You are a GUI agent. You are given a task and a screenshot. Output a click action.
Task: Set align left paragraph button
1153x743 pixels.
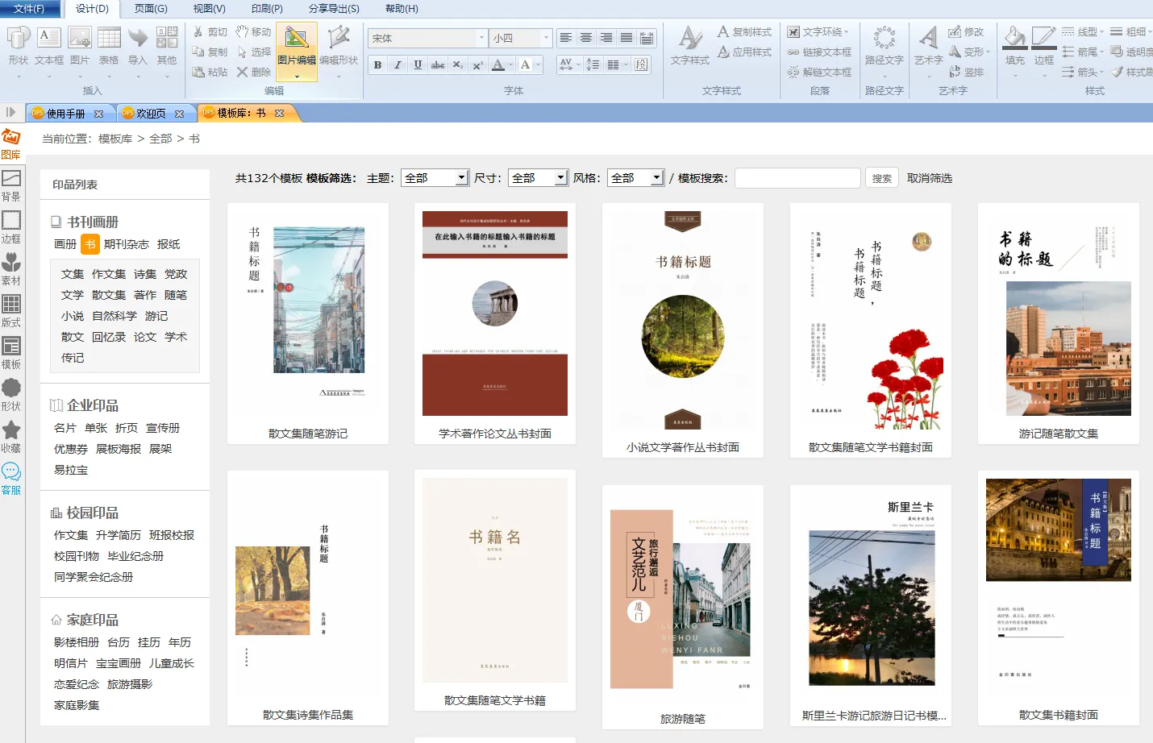point(566,38)
